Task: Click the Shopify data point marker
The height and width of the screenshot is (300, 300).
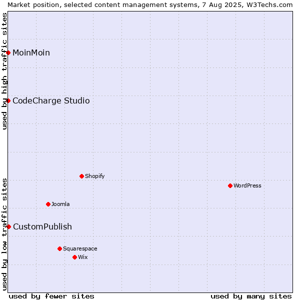Action: (x=81, y=176)
